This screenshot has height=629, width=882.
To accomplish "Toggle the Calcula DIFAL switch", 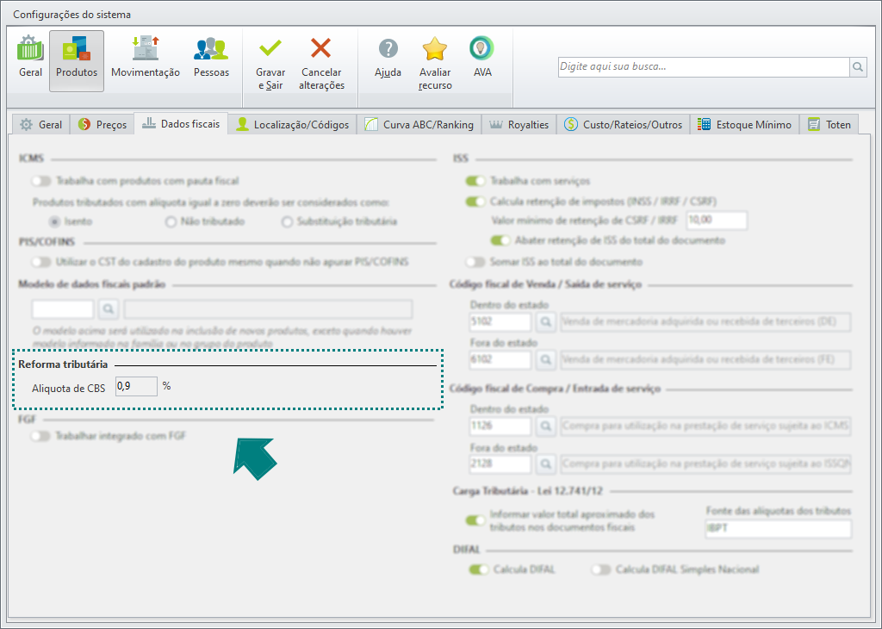I will tap(479, 570).
